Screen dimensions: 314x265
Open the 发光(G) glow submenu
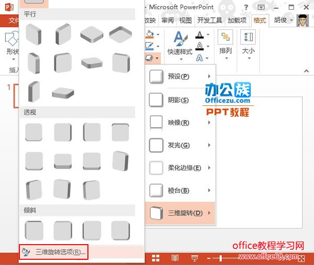(180, 145)
